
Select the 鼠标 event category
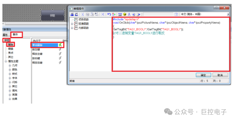coord(11,44)
